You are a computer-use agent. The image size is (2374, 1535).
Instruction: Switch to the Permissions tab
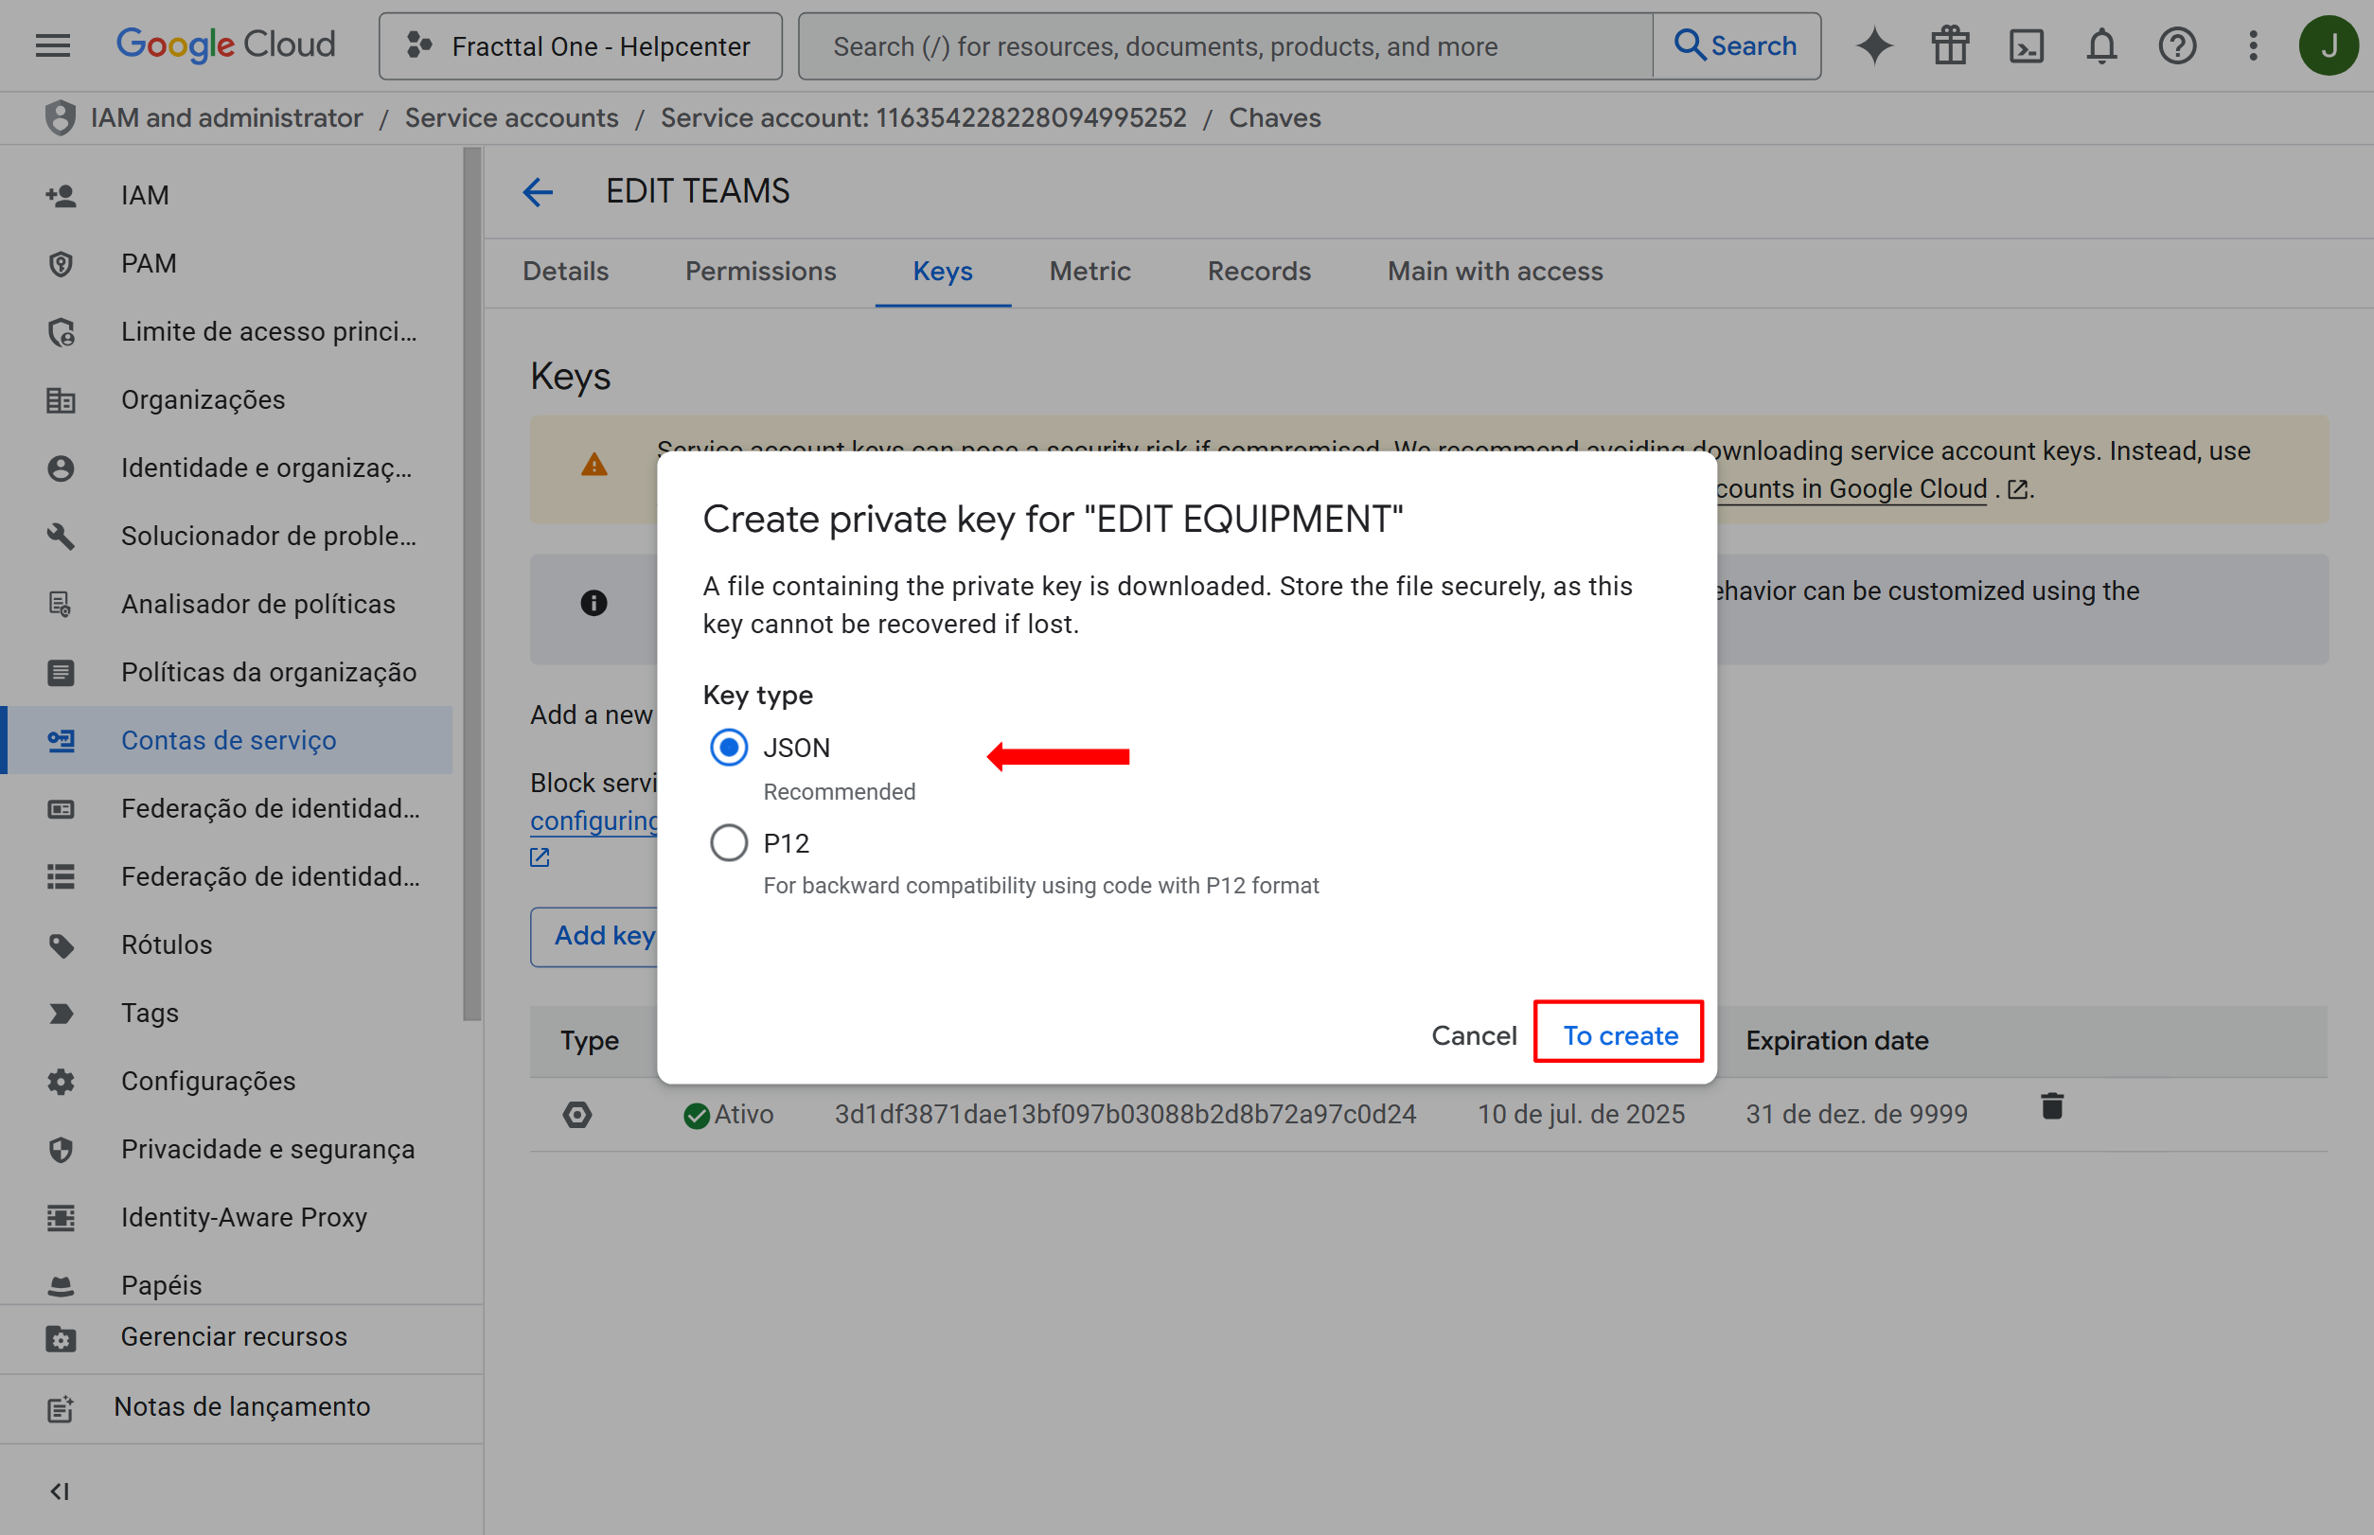tap(760, 271)
